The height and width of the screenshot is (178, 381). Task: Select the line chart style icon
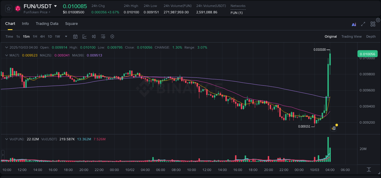[84, 36]
